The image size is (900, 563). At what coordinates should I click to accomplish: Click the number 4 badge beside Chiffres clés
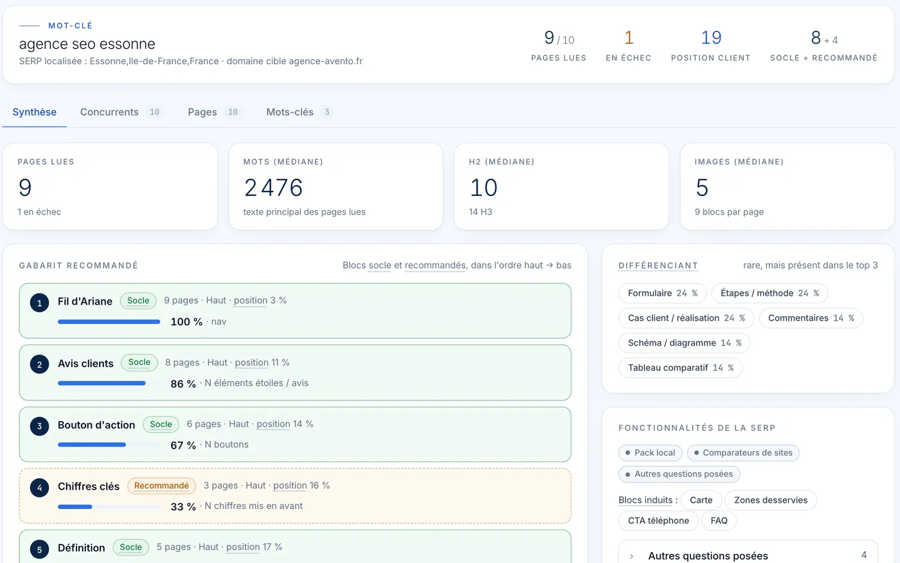[39, 488]
